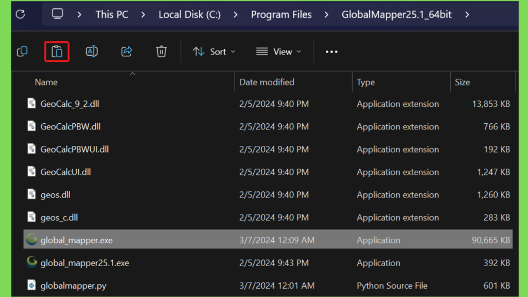The height and width of the screenshot is (297, 528).
Task: Sort by the Name column header
Action: [x=46, y=82]
